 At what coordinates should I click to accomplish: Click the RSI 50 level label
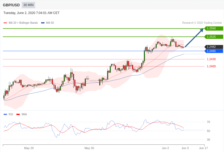pyautogui.click(x=208, y=131)
